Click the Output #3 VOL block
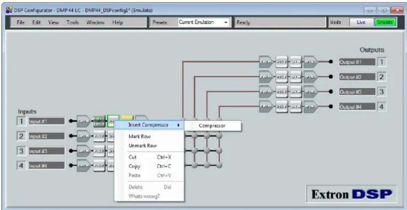 tap(311, 91)
